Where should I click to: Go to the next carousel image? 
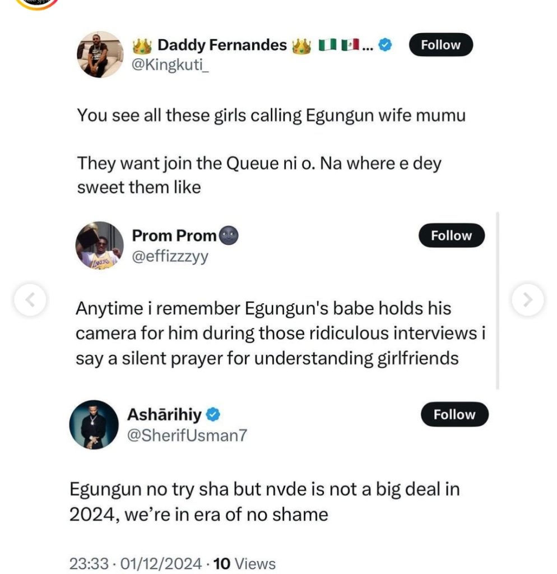[x=527, y=300]
